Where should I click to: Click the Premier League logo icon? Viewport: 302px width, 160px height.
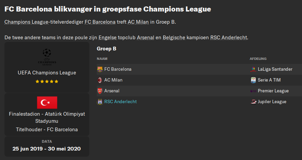[253, 91]
